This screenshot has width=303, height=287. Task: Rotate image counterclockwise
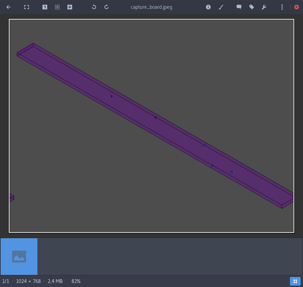click(x=94, y=7)
